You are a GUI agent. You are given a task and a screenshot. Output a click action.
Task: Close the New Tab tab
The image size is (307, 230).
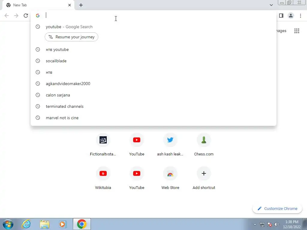pos(70,5)
